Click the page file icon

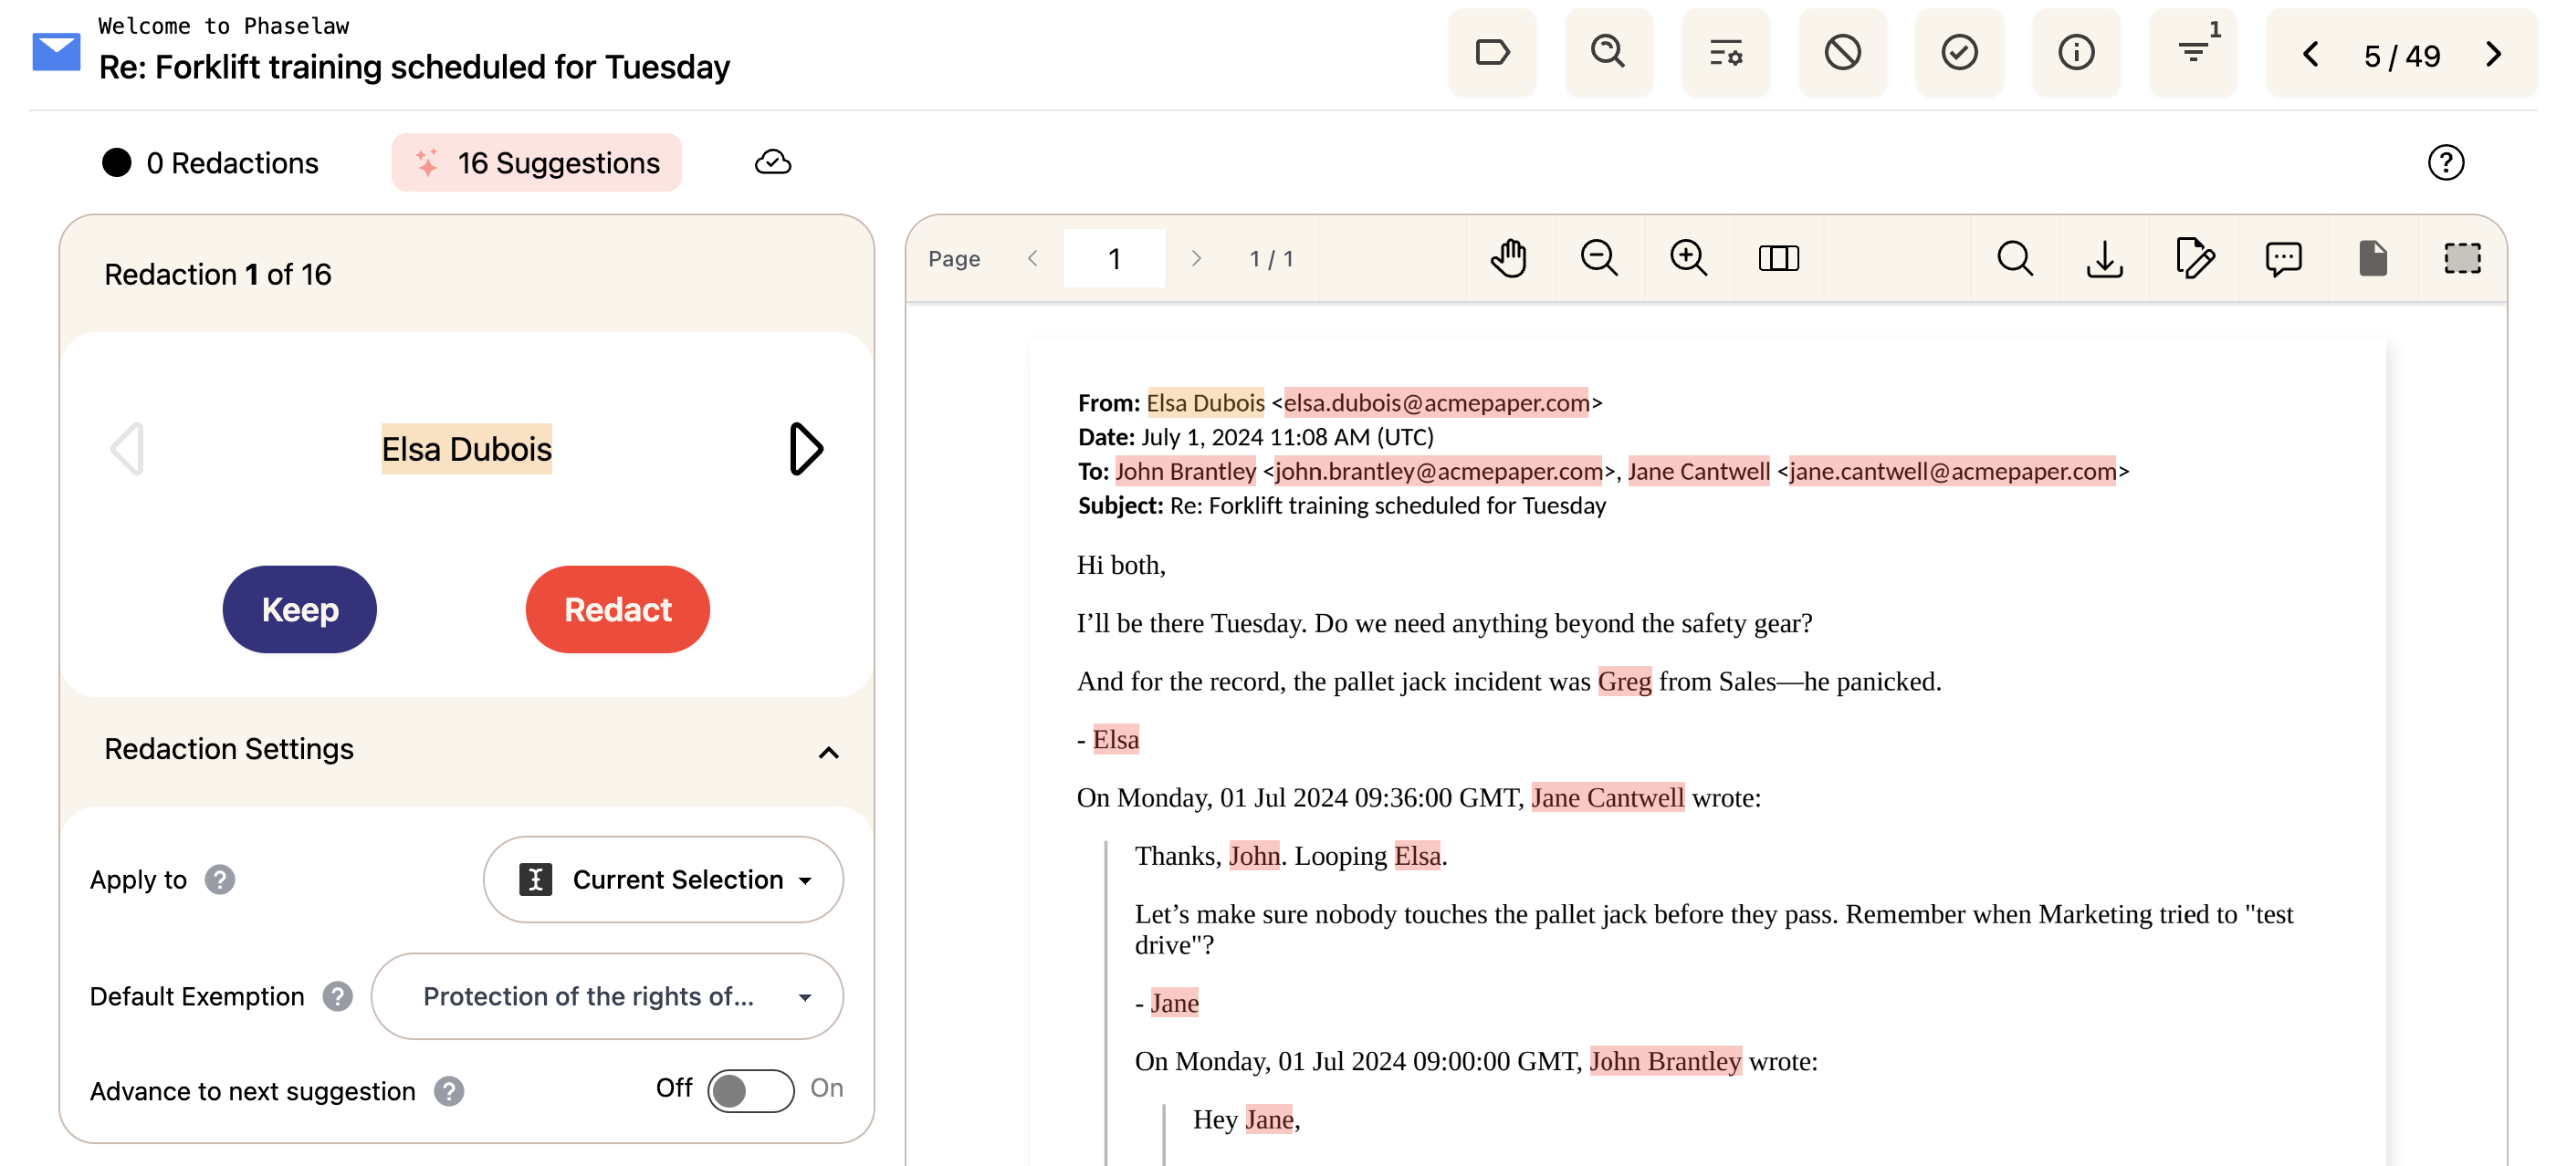(x=2373, y=259)
